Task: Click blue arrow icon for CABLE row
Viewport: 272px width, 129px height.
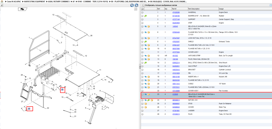Action: pos(146,84)
